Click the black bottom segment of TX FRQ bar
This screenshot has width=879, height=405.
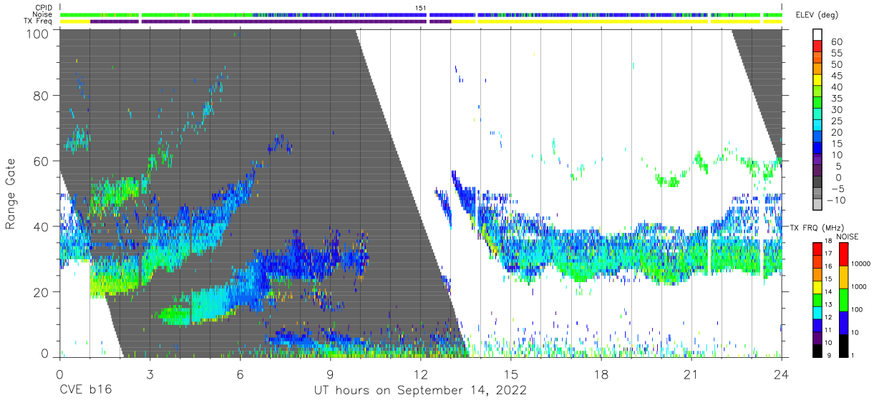click(819, 351)
